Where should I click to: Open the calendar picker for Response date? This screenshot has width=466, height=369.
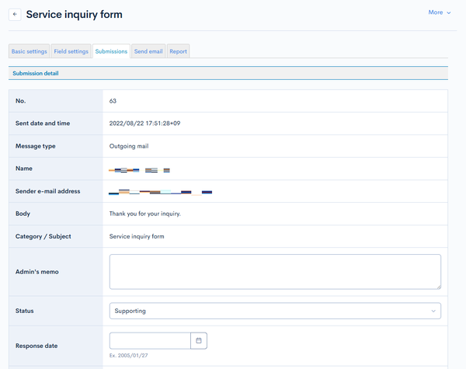(x=199, y=340)
